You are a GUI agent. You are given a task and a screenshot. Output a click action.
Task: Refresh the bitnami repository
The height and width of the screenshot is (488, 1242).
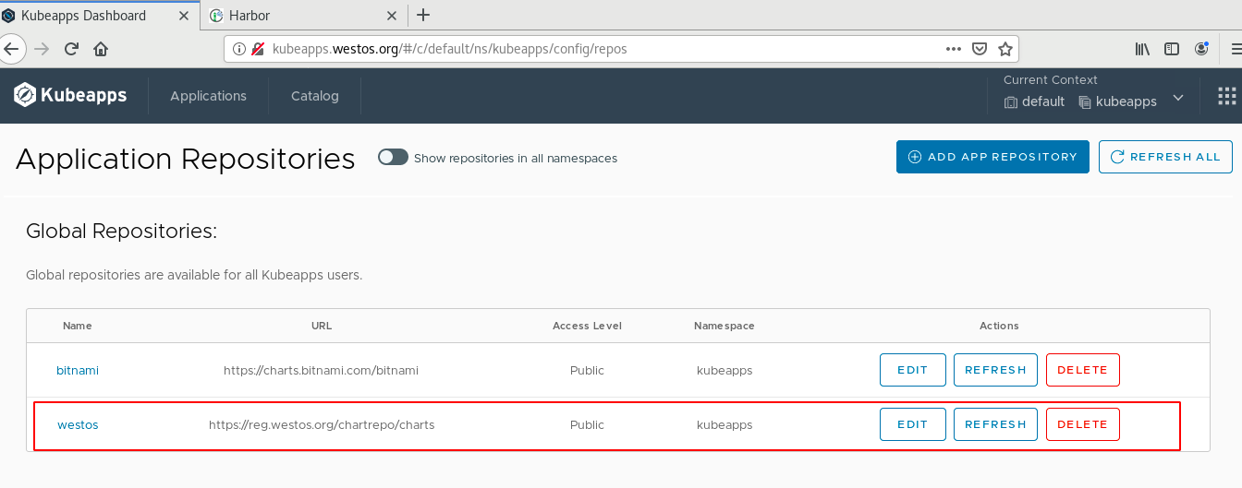tap(995, 370)
